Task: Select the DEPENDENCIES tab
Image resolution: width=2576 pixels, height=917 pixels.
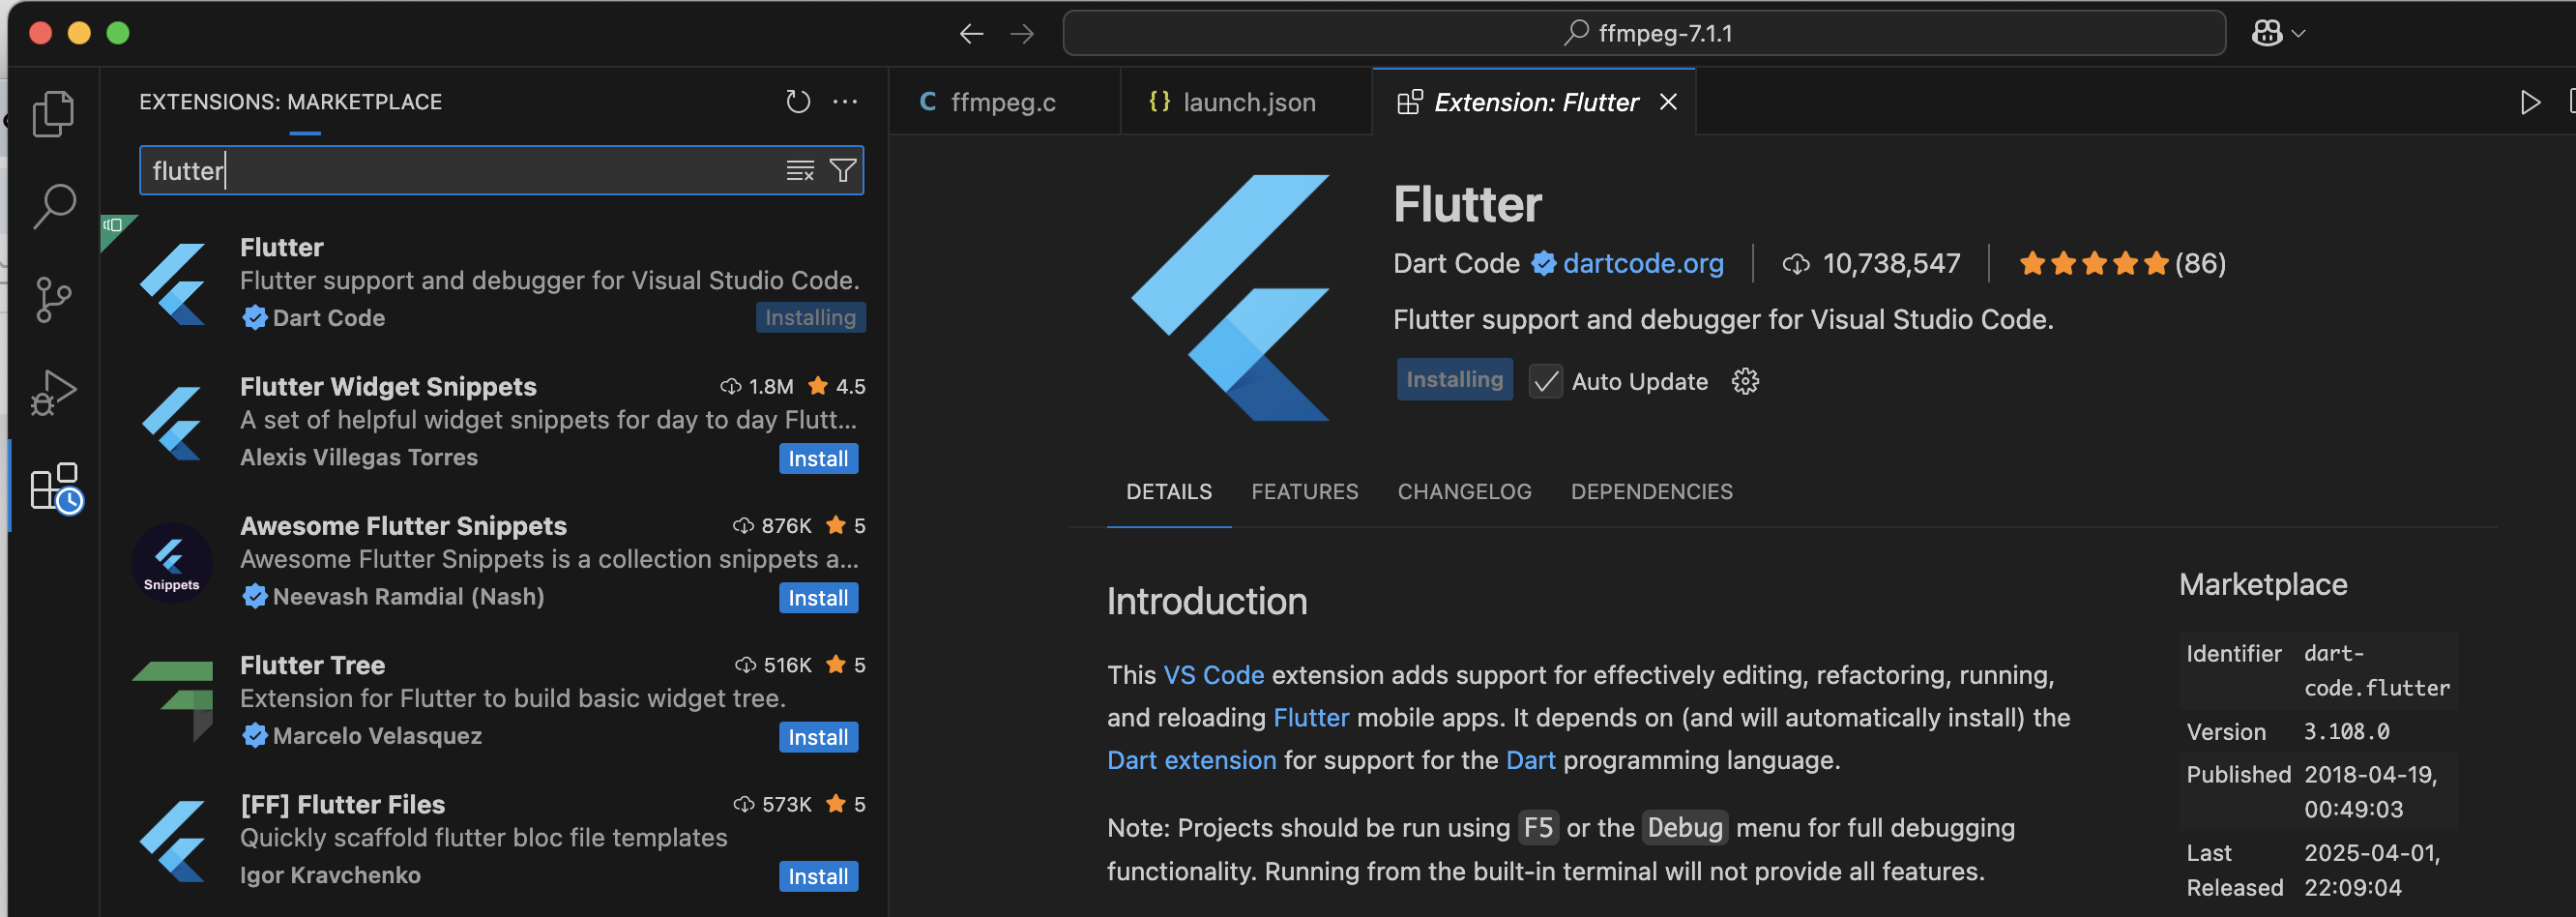Action: tap(1651, 492)
